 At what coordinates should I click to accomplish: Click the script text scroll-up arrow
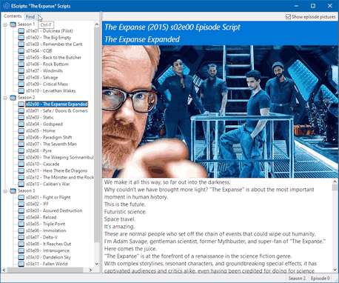point(335,182)
